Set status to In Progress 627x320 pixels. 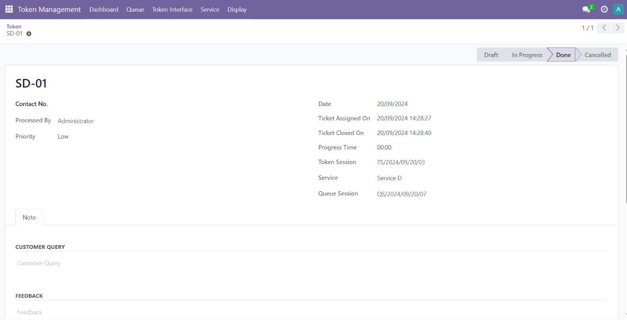click(527, 55)
